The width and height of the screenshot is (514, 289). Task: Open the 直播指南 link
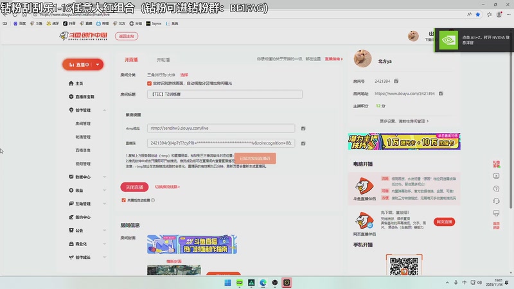click(x=333, y=59)
